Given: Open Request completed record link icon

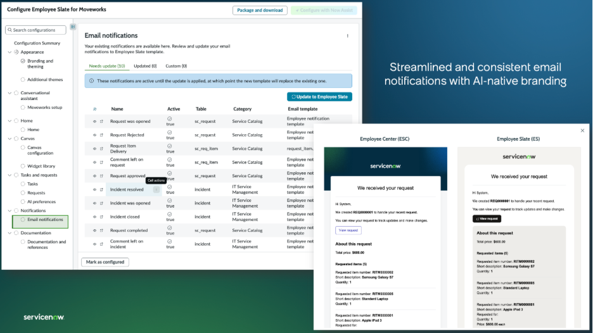Looking at the screenshot, I should click(101, 230).
